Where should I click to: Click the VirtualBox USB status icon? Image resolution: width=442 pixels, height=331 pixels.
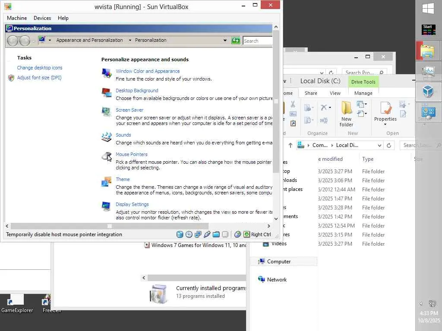(x=207, y=234)
